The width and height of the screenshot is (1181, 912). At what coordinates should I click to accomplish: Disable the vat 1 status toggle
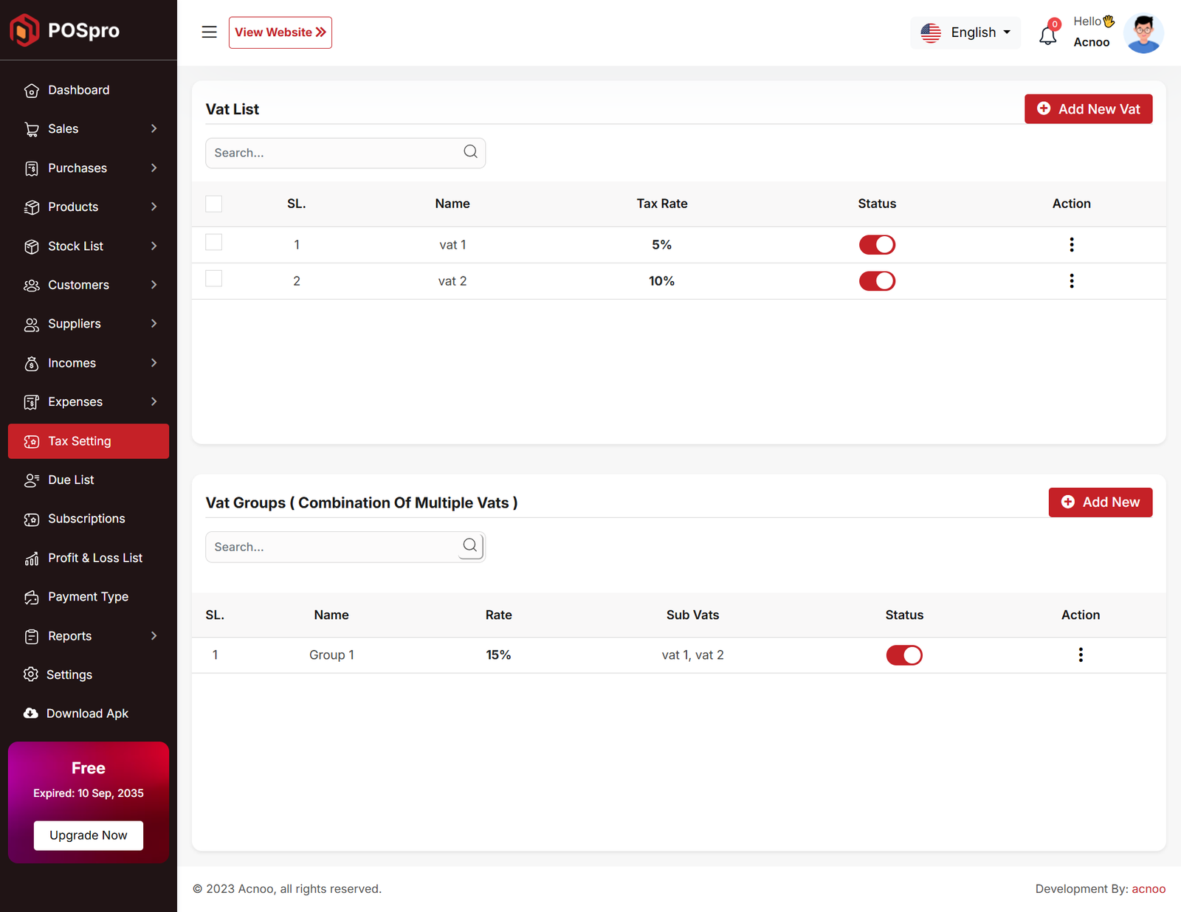coord(877,245)
